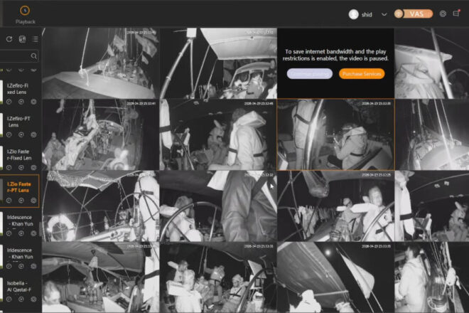This screenshot has height=313, width=469.
Task: Click the Purchase Services button
Action: pos(362,74)
